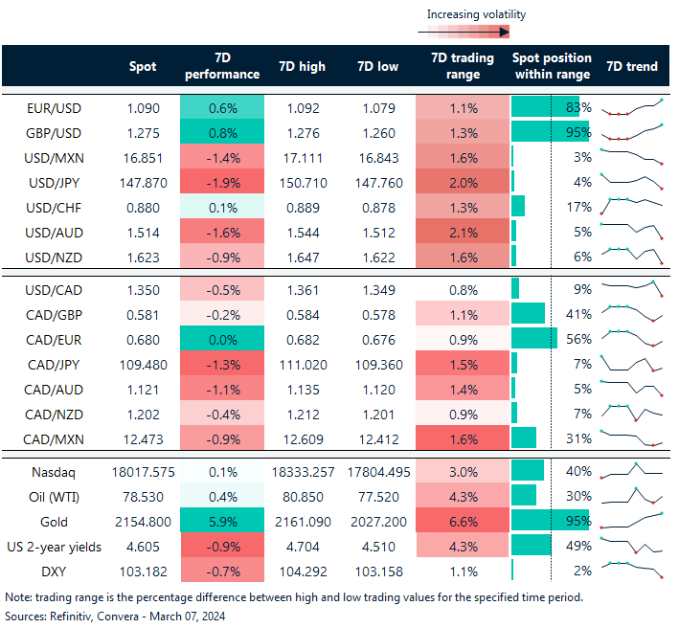Select the USD/JPY 7D trend sparkline
679x628 pixels.
pos(631,179)
